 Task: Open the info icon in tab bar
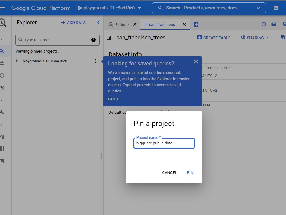264,24
